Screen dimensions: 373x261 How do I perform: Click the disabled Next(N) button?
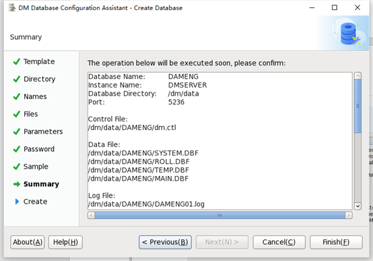[x=222, y=242]
